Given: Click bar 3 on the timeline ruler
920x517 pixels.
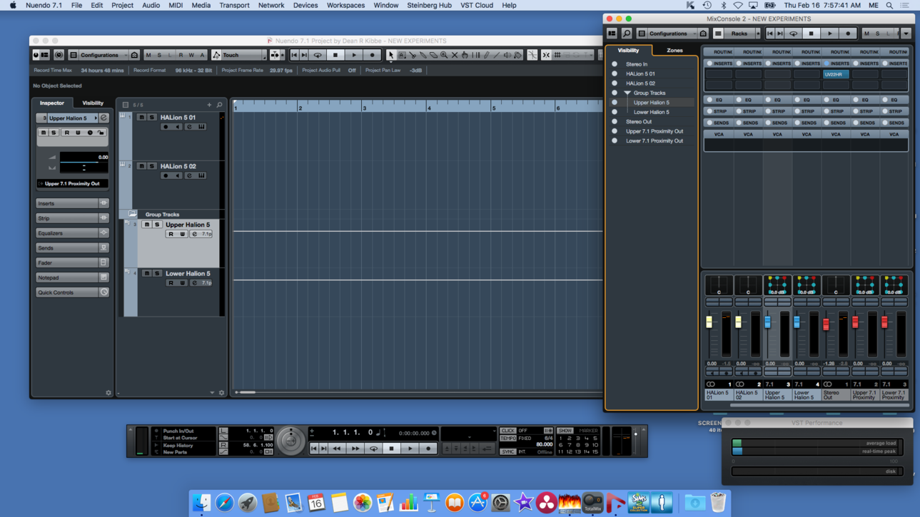Looking at the screenshot, I should (x=364, y=108).
